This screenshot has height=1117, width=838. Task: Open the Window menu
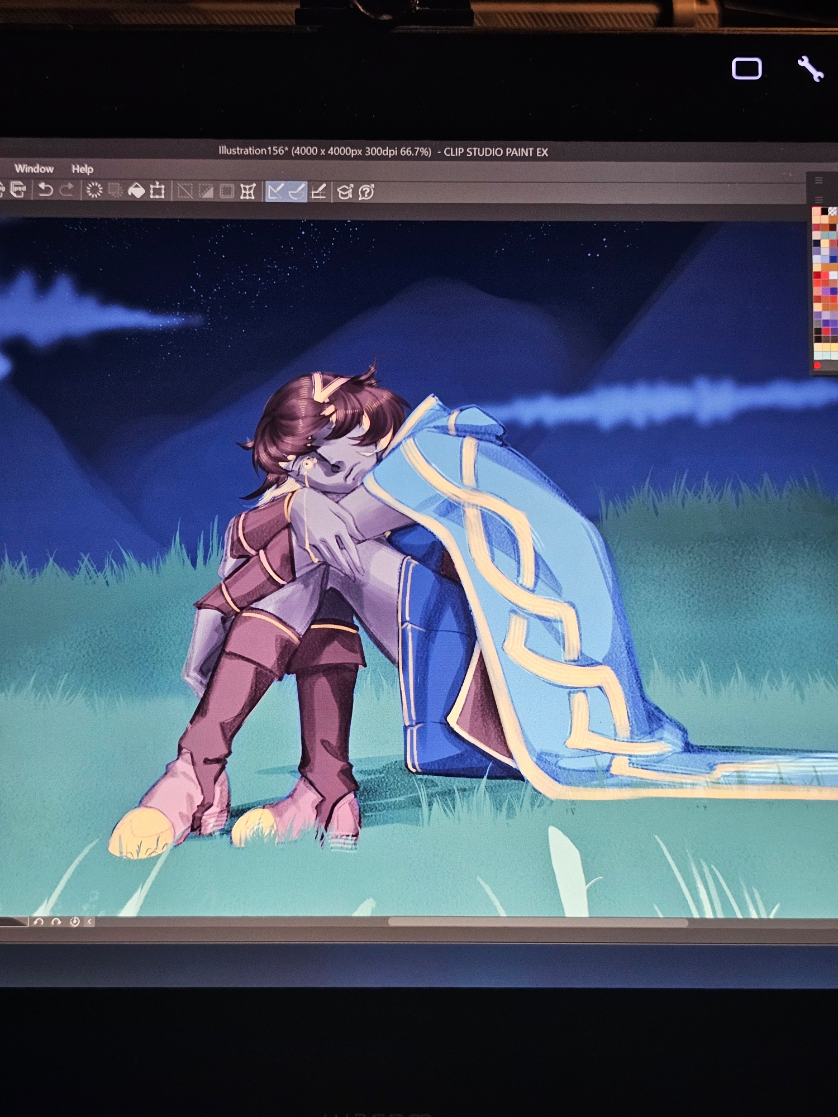click(34, 169)
